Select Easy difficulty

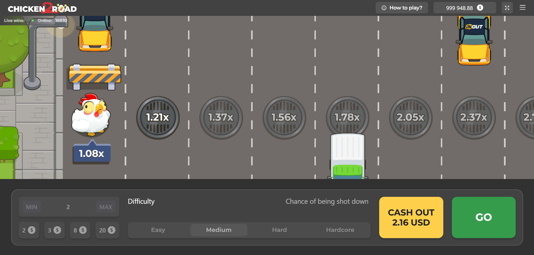[x=158, y=230]
